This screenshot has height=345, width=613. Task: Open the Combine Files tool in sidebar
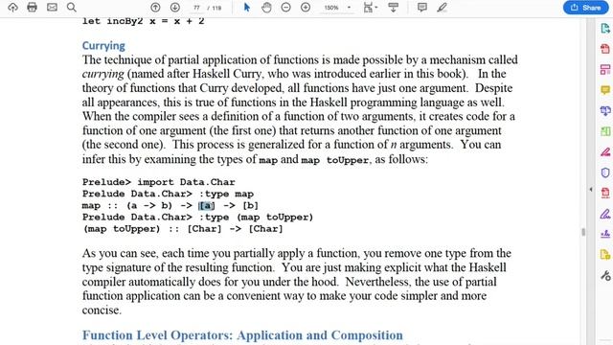point(604,111)
